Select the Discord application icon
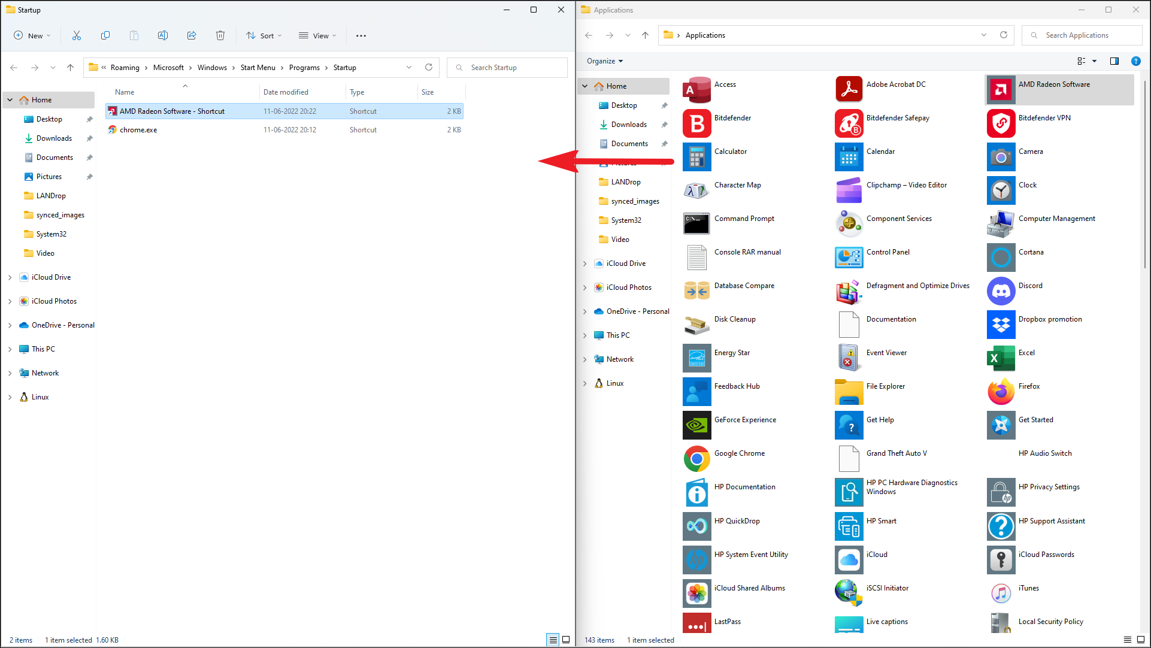Image resolution: width=1151 pixels, height=648 pixels. [1001, 291]
